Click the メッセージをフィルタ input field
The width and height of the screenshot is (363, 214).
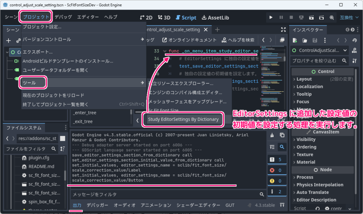160,194
